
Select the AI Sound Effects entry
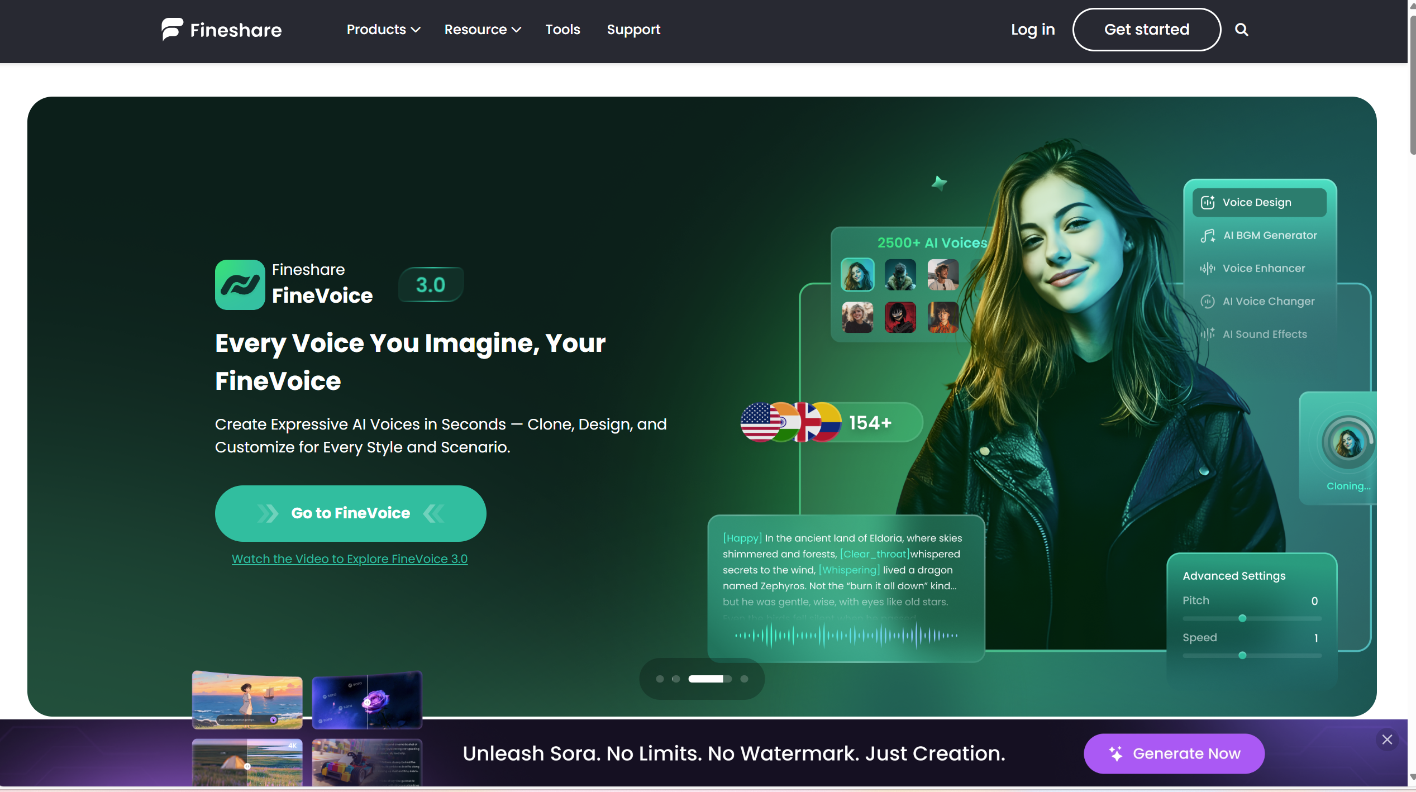pyautogui.click(x=1260, y=334)
